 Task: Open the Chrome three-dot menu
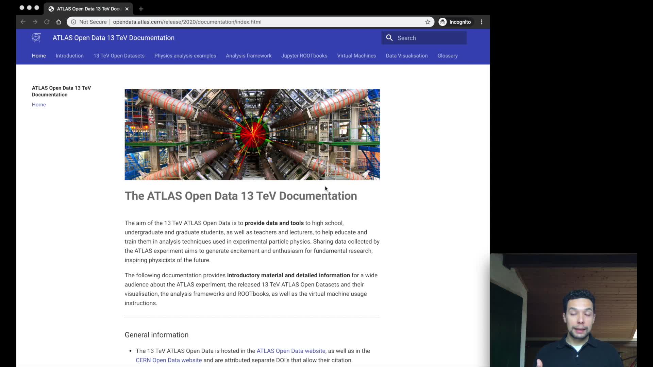point(482,22)
